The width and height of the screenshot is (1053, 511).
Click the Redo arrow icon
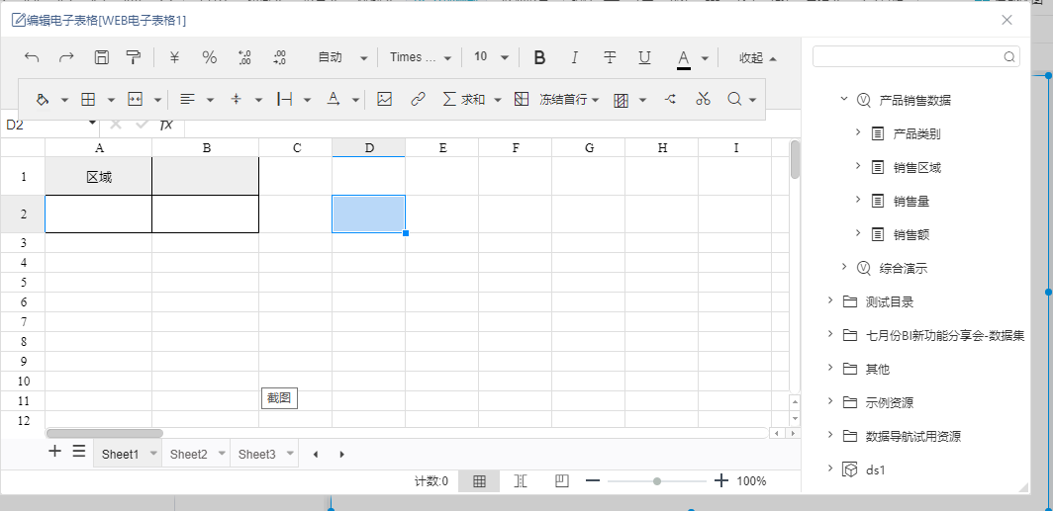tap(66, 57)
